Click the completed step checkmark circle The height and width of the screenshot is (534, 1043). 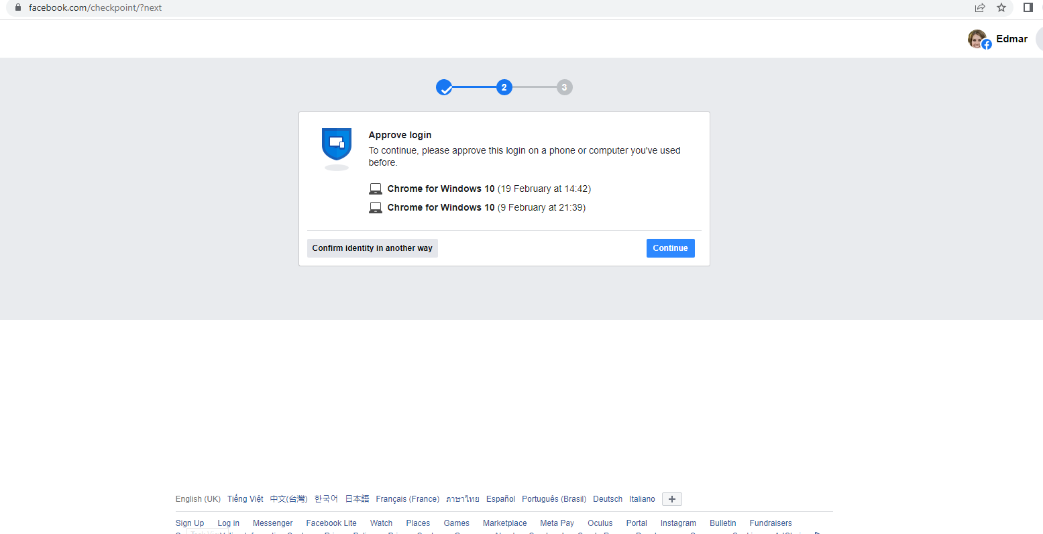(x=444, y=87)
